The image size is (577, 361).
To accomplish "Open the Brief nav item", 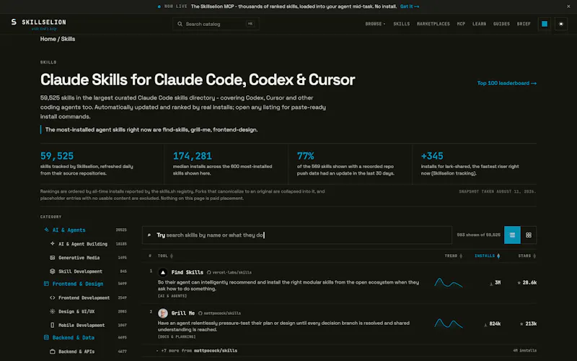I will [524, 24].
